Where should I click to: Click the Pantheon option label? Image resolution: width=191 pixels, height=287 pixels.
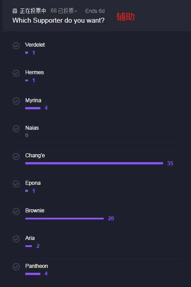click(36, 266)
